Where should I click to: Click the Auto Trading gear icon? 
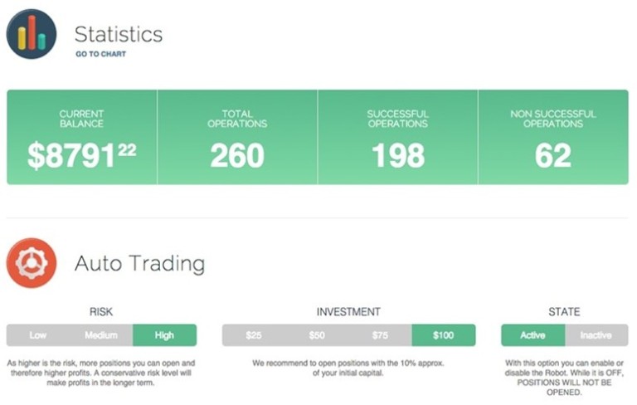point(32,263)
